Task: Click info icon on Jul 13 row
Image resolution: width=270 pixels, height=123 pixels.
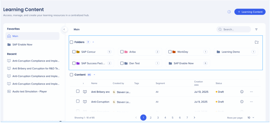Action: 242,92
